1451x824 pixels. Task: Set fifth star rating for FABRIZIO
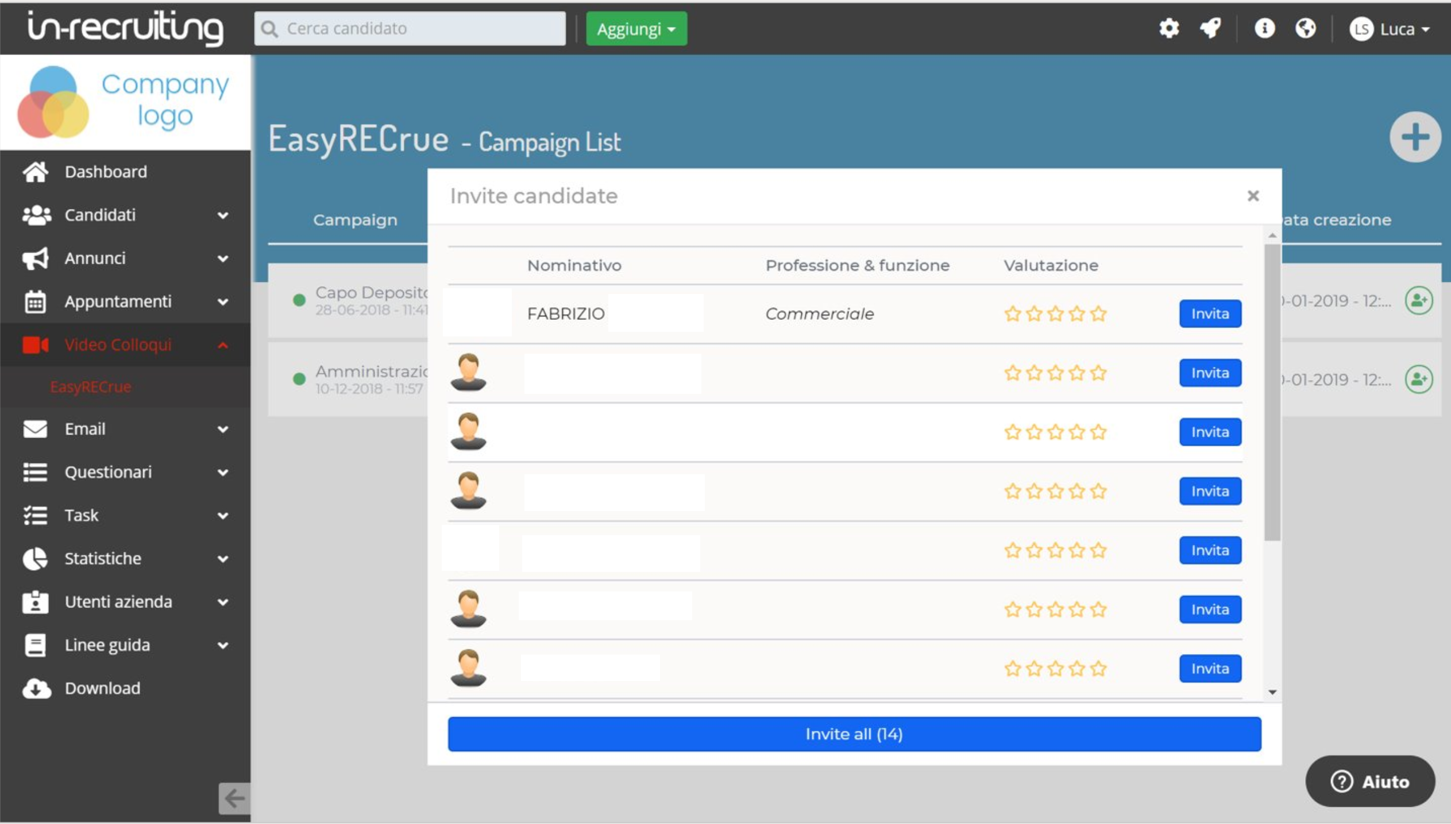coord(1098,314)
